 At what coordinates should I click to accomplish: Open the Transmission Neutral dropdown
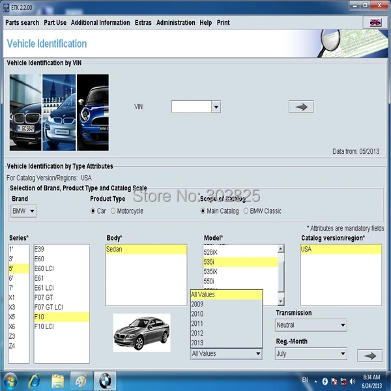311,325
